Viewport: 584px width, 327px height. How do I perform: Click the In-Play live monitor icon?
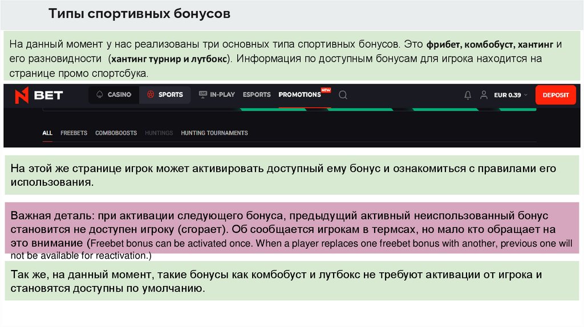pos(203,95)
